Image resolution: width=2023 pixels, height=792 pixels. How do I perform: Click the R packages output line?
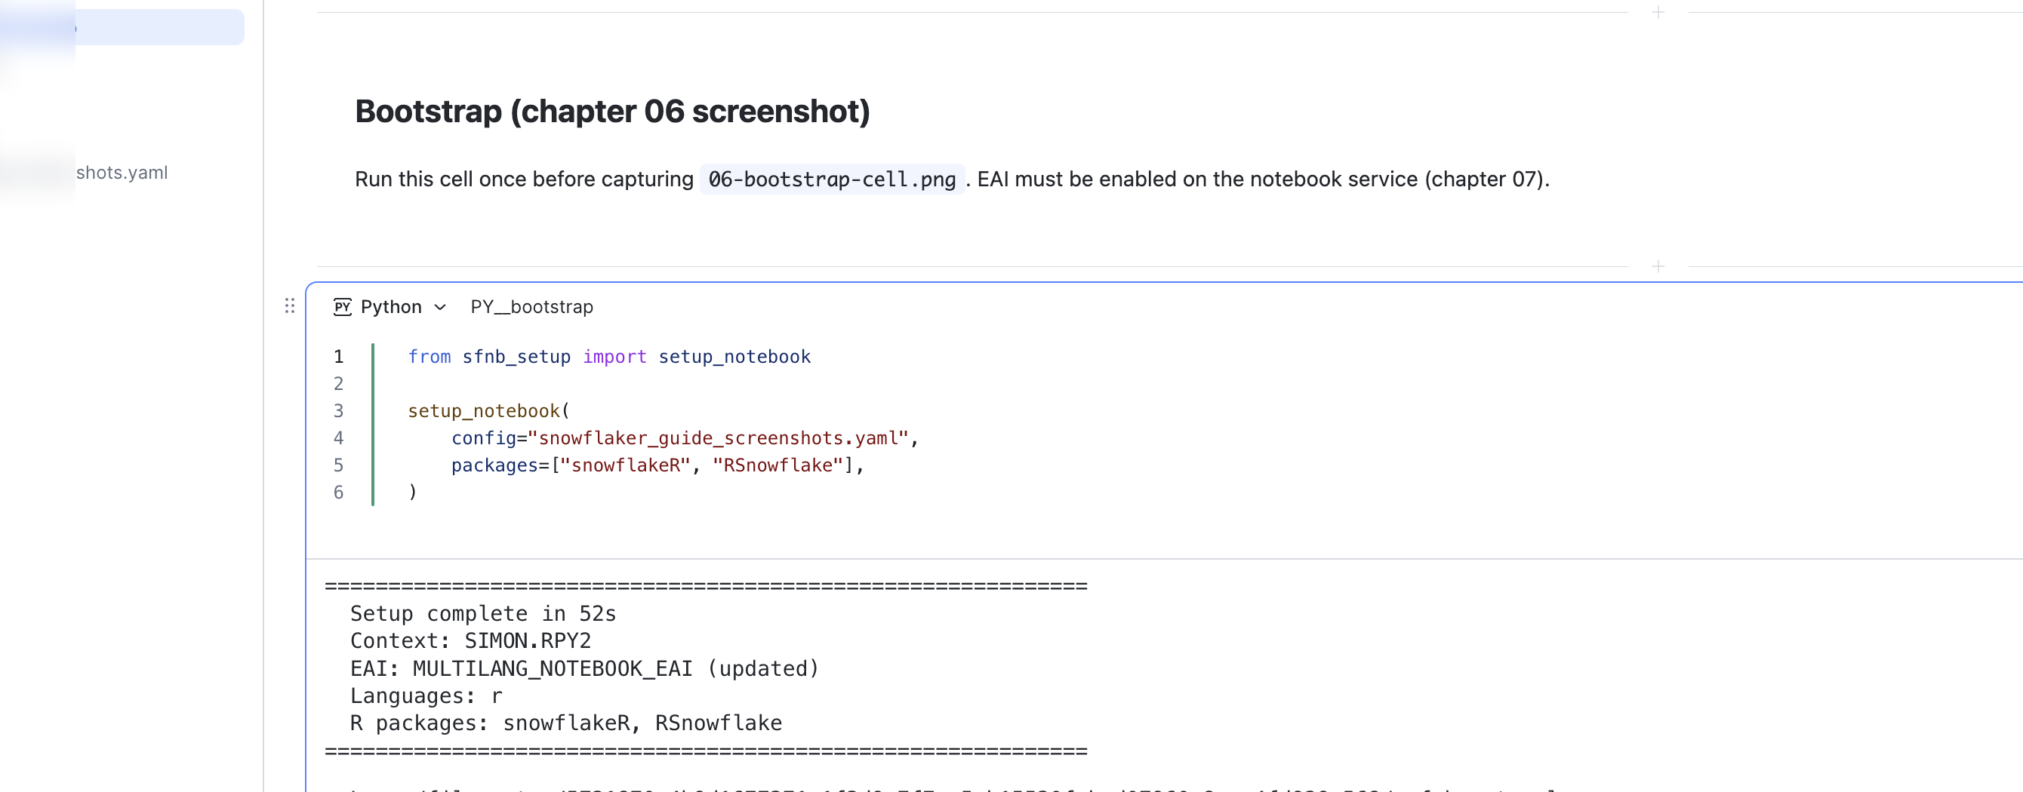click(x=566, y=723)
